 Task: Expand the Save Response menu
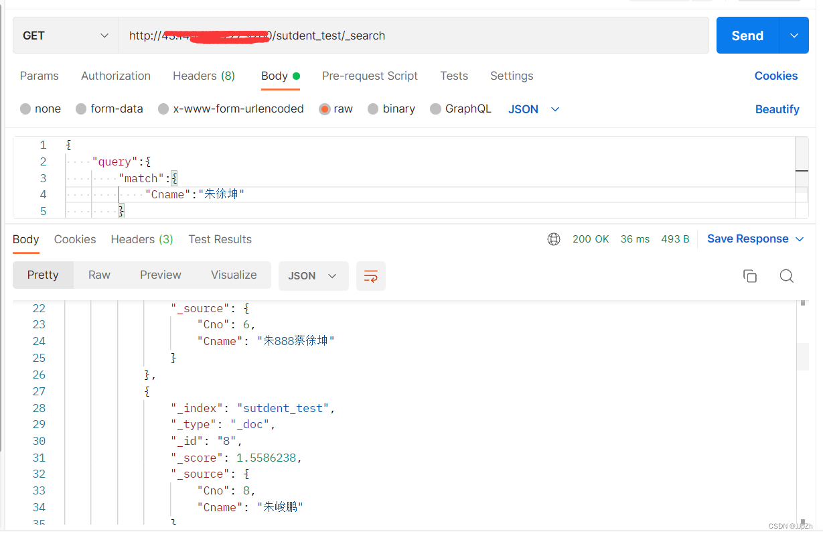pyautogui.click(x=800, y=239)
